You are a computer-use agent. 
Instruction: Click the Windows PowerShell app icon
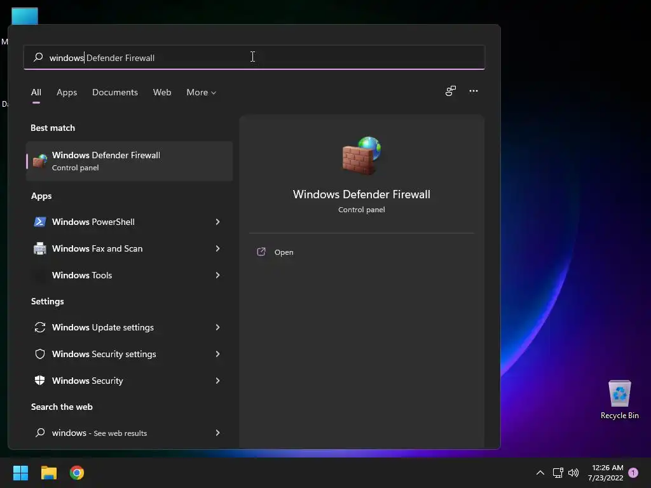pos(40,222)
